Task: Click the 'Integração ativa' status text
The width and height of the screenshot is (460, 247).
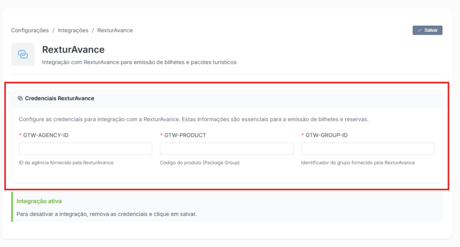Action: coord(39,201)
